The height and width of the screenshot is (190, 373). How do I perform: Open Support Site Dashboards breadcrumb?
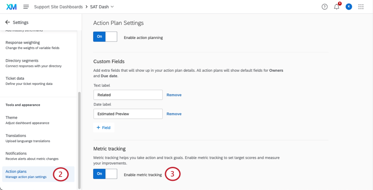point(58,7)
